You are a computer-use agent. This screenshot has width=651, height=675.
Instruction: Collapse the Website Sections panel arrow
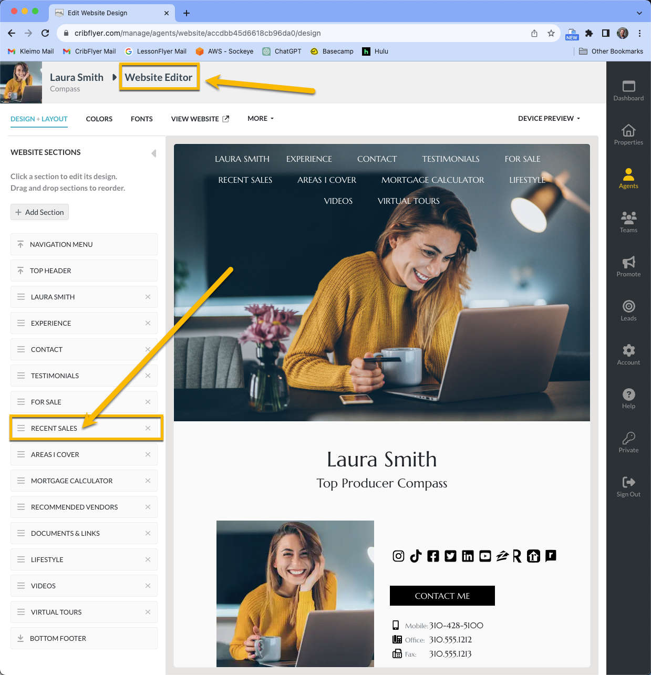pyautogui.click(x=153, y=153)
